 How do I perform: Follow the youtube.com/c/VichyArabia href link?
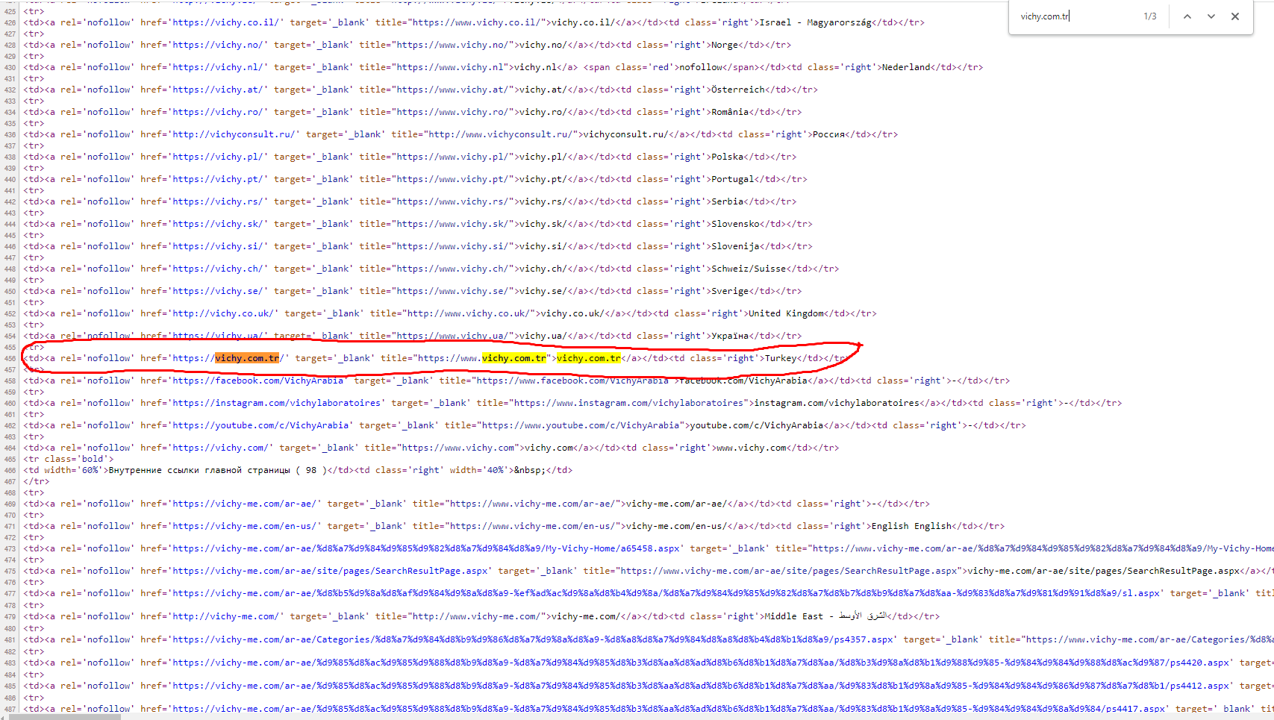[x=260, y=425]
